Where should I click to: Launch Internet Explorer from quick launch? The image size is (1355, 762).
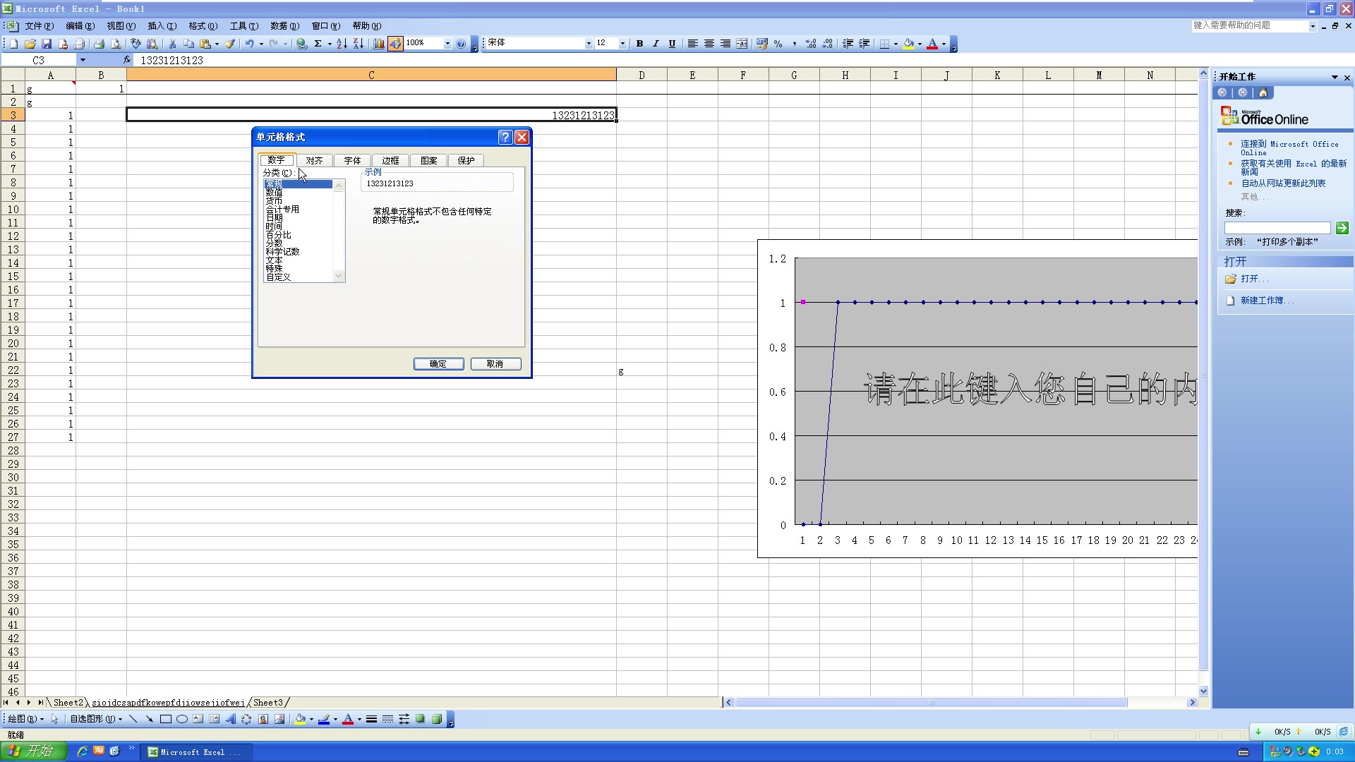[x=83, y=751]
